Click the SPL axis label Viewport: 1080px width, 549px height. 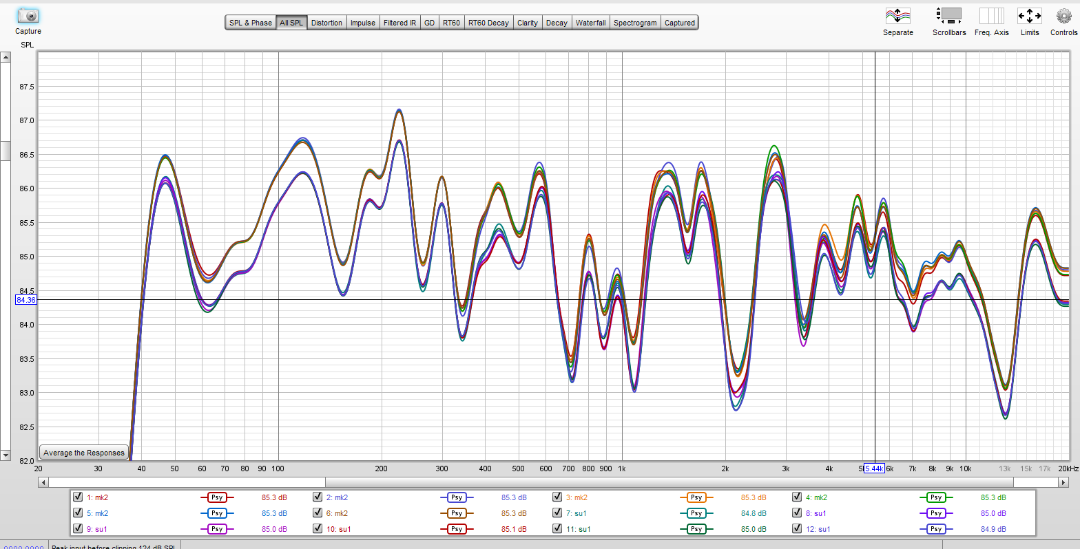click(x=27, y=45)
